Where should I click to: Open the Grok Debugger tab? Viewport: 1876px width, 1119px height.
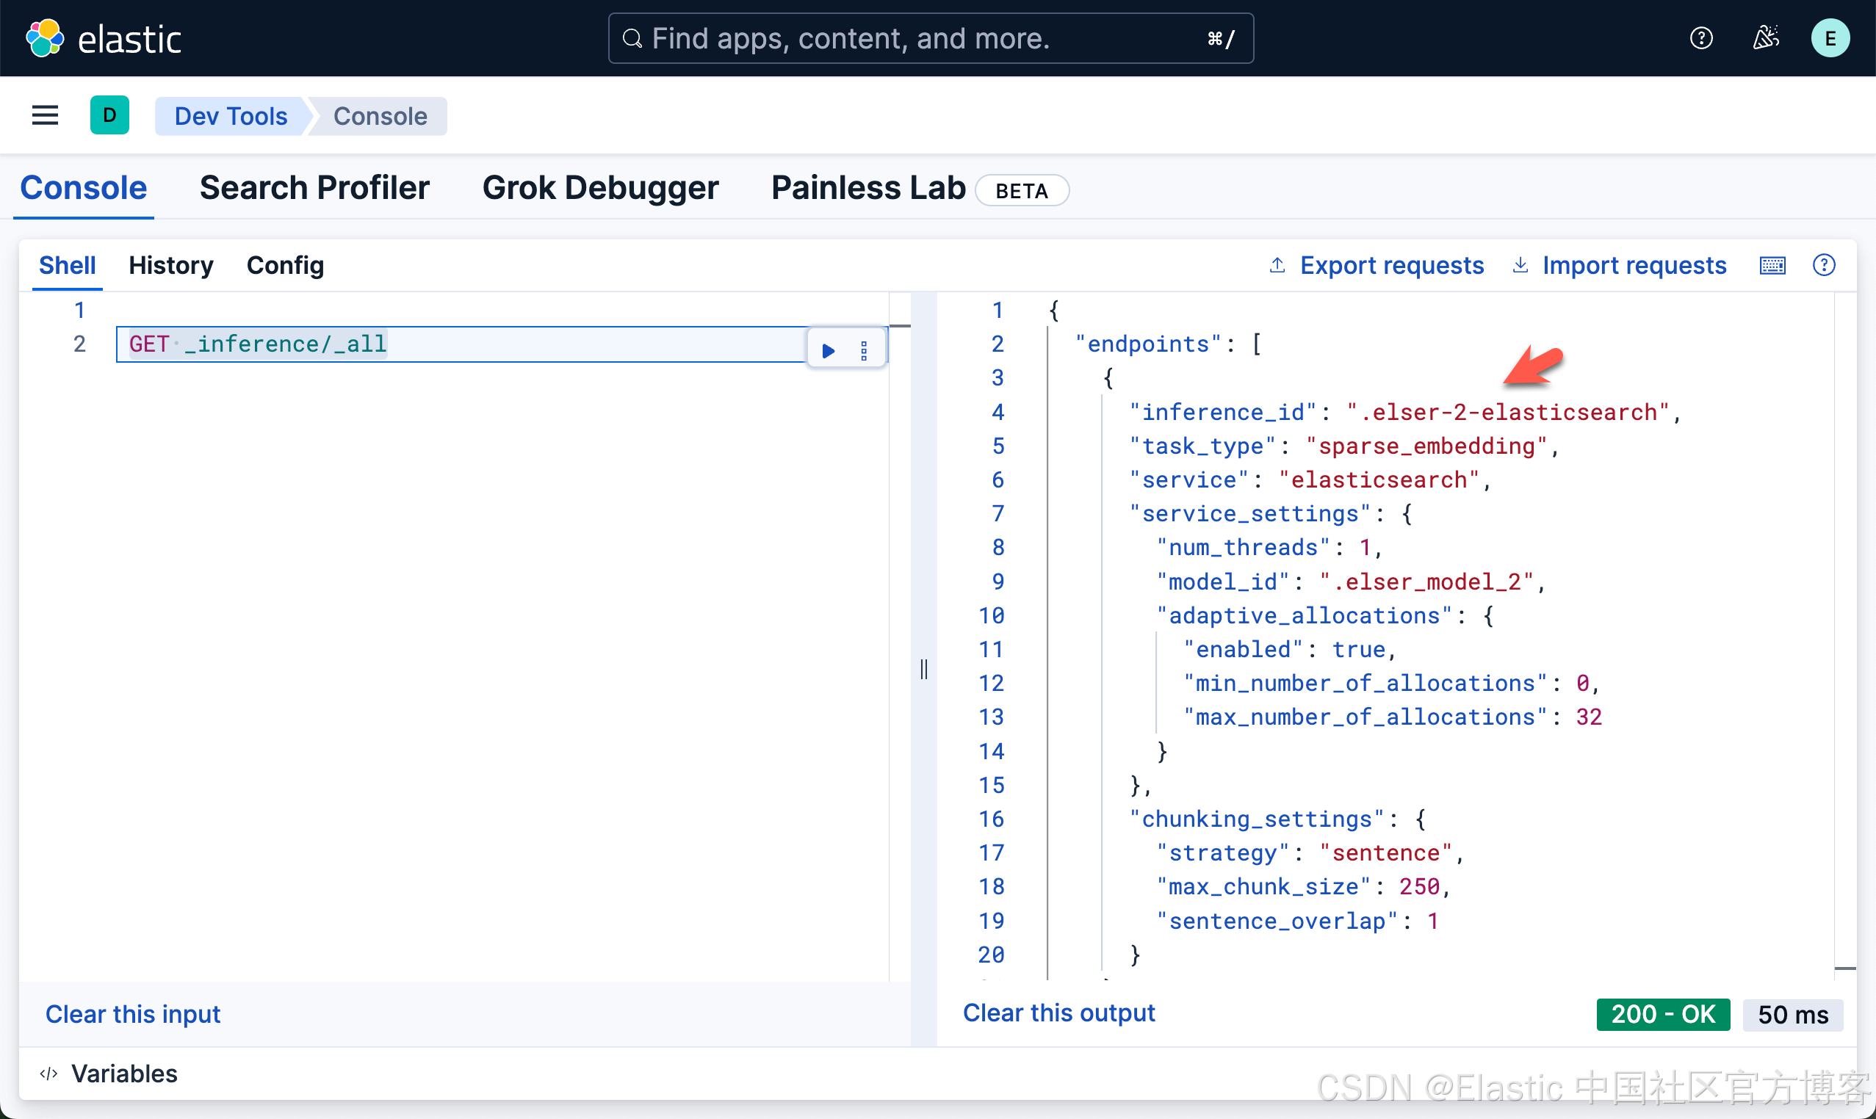coord(599,188)
